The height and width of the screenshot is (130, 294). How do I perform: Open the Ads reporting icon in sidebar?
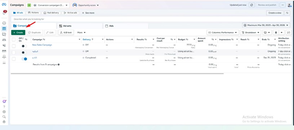pos(4,34)
